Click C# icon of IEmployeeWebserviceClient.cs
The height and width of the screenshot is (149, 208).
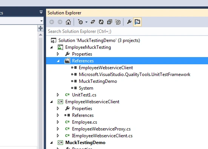coord(68,136)
